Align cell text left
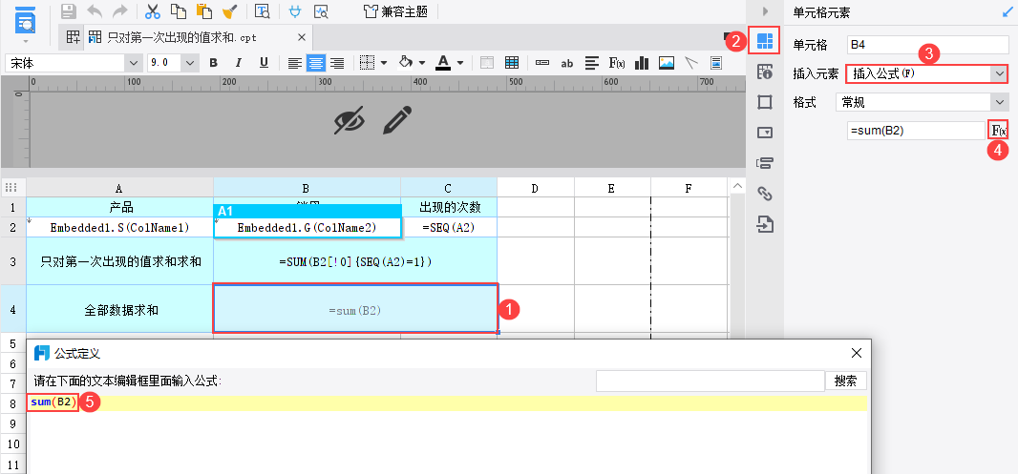The height and width of the screenshot is (474, 1018). click(x=295, y=62)
